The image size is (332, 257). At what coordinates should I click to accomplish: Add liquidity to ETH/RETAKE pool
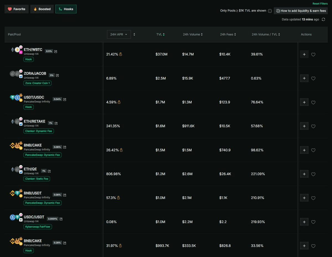[304, 126]
